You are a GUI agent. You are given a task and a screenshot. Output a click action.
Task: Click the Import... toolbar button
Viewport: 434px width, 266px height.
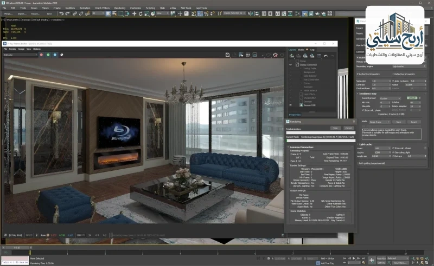(22, 14)
